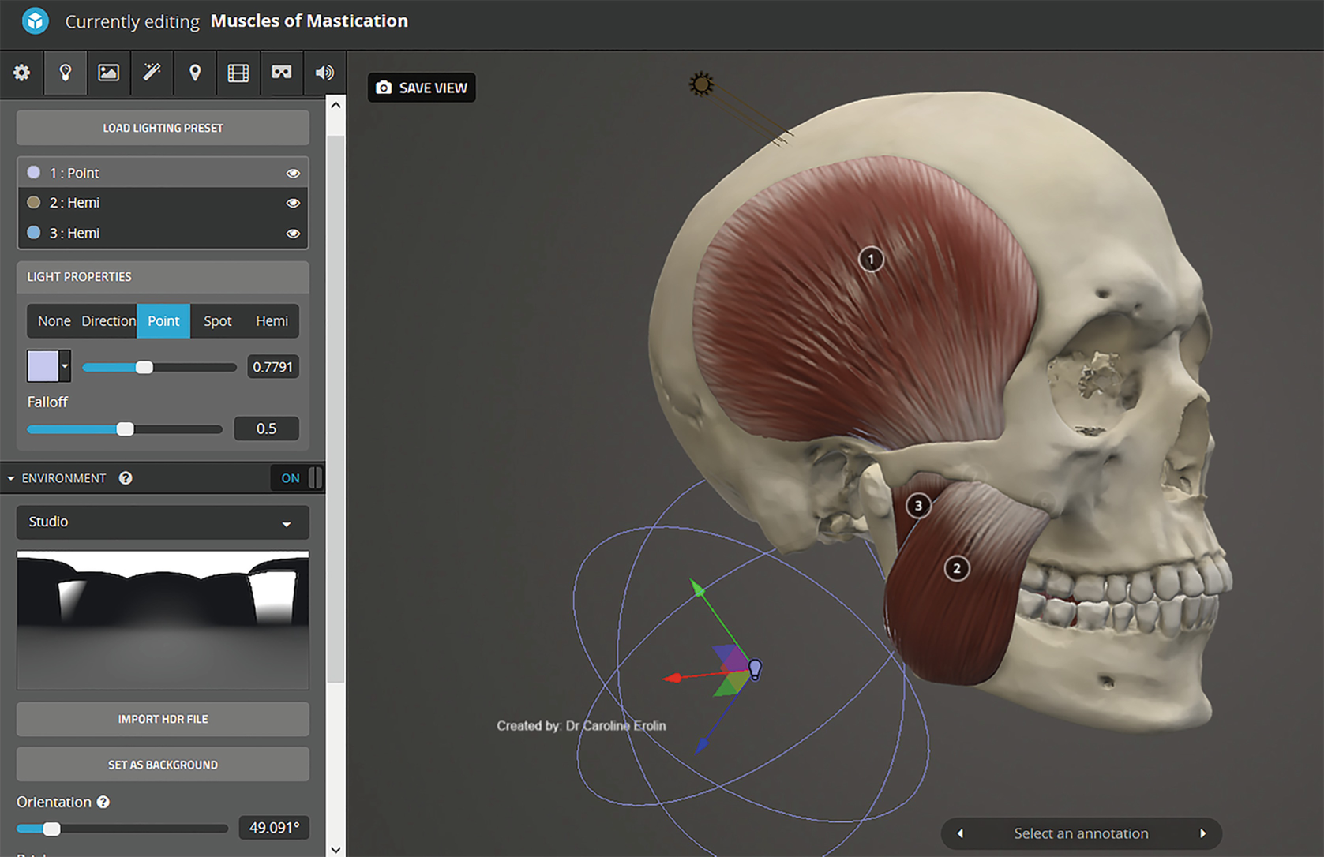
Task: Click the Falloff slider handle
Action: (125, 429)
